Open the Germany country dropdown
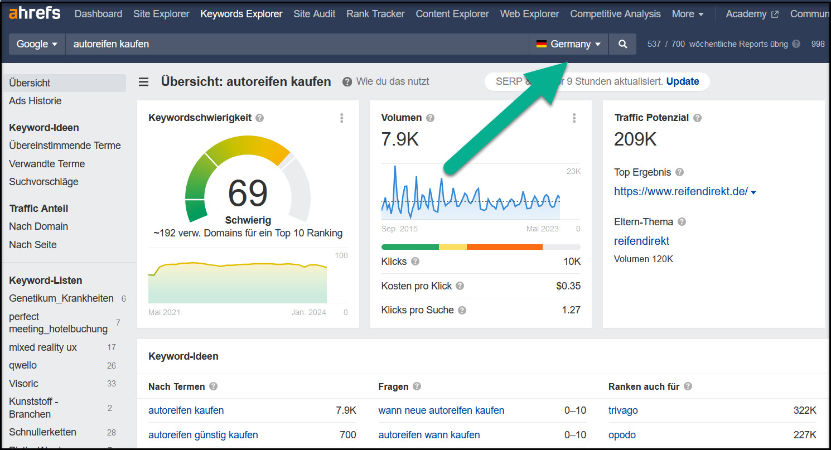The image size is (831, 450). (x=568, y=44)
